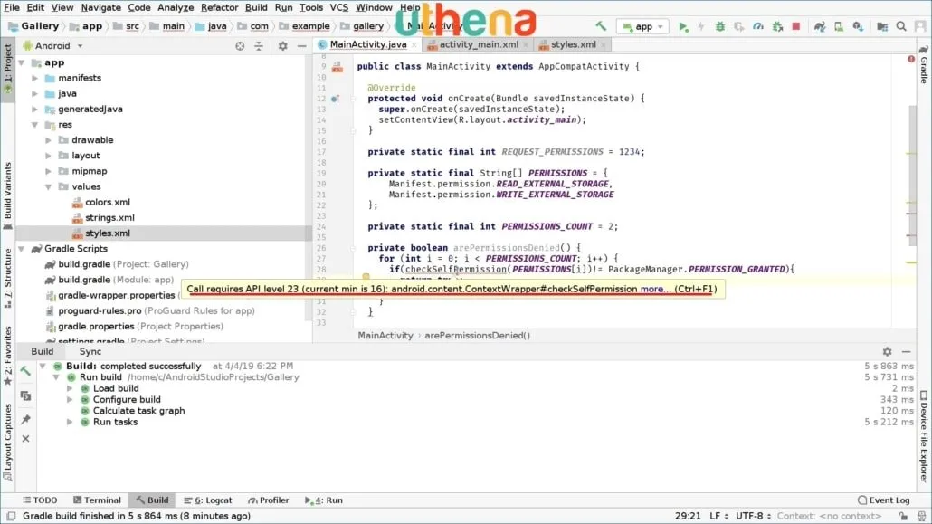
Task: Attach debugger to Android process icon
Action: (x=777, y=27)
